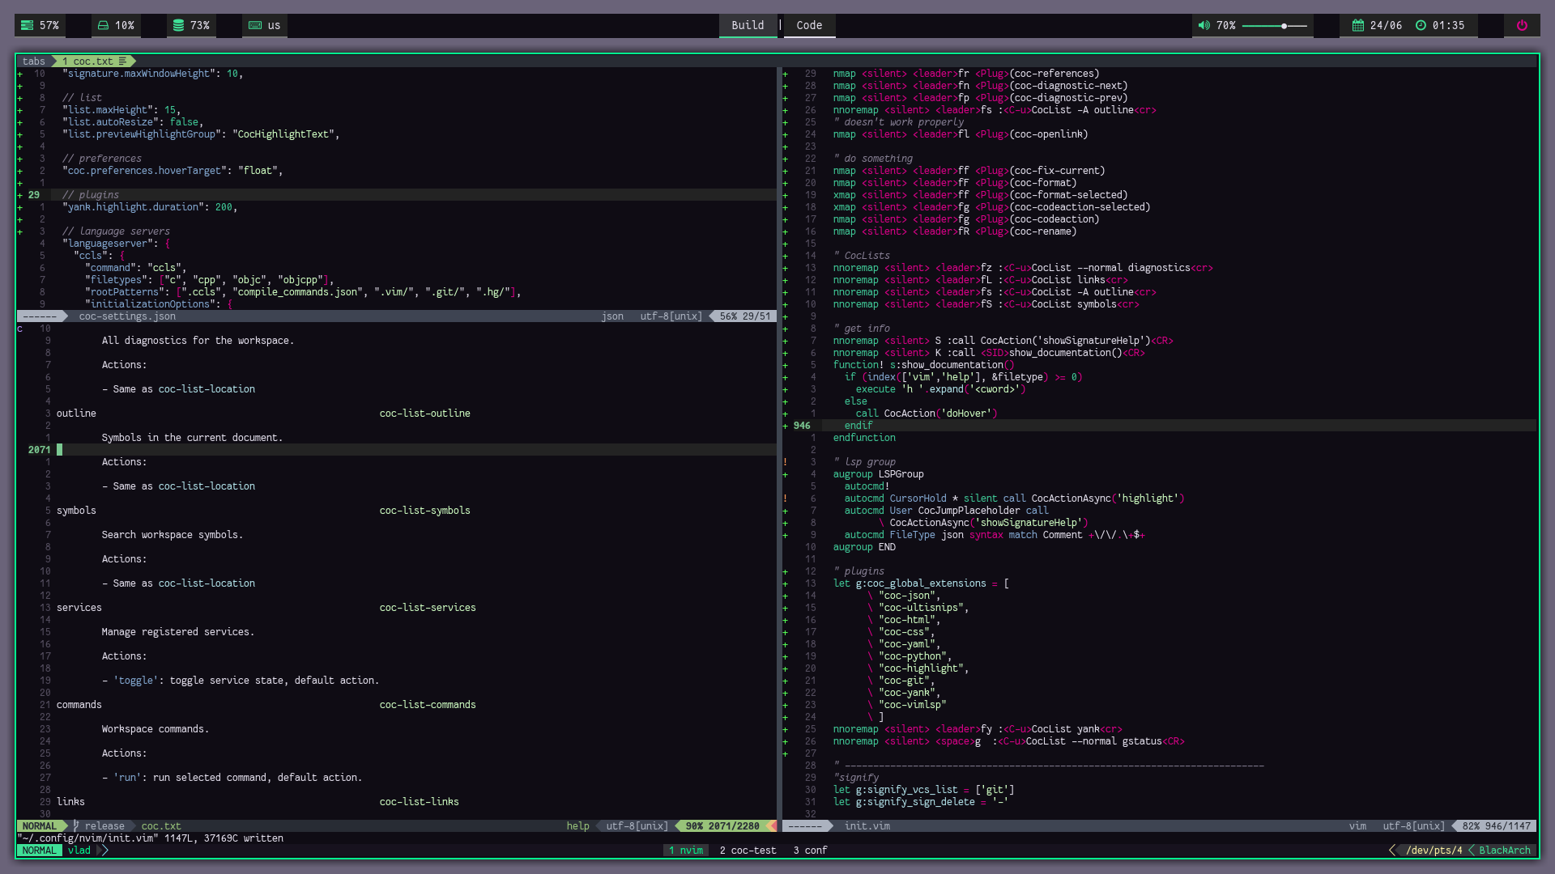Click the "All diagnostics for the workspace." line
Screen dimensions: 1555x874
(x=198, y=341)
